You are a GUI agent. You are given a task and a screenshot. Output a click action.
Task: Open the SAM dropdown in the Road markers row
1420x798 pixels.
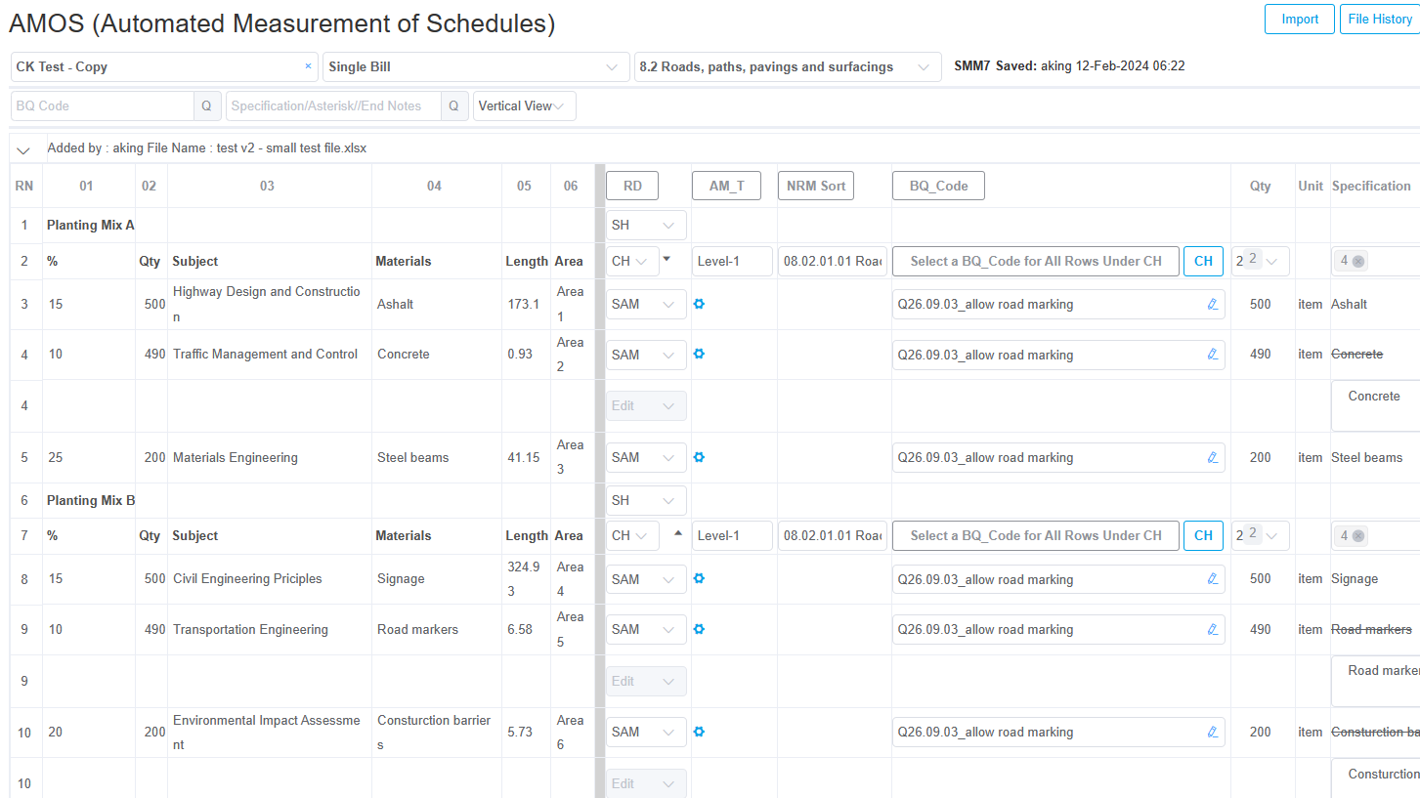pyautogui.click(x=646, y=629)
